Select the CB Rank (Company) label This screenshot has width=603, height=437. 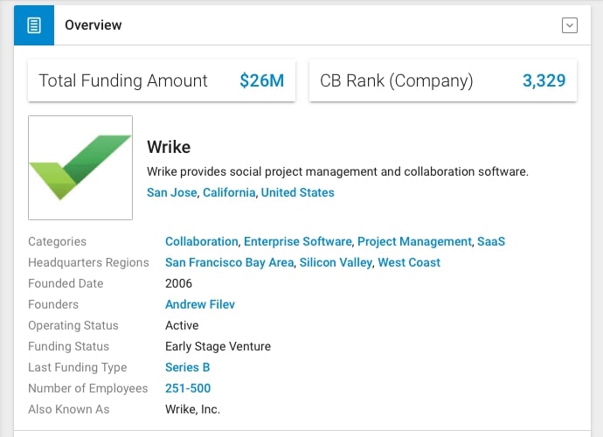(x=397, y=80)
